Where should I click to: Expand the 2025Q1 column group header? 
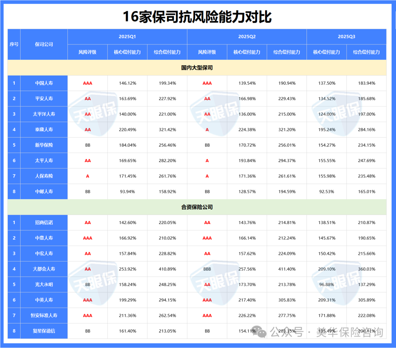tap(126, 36)
